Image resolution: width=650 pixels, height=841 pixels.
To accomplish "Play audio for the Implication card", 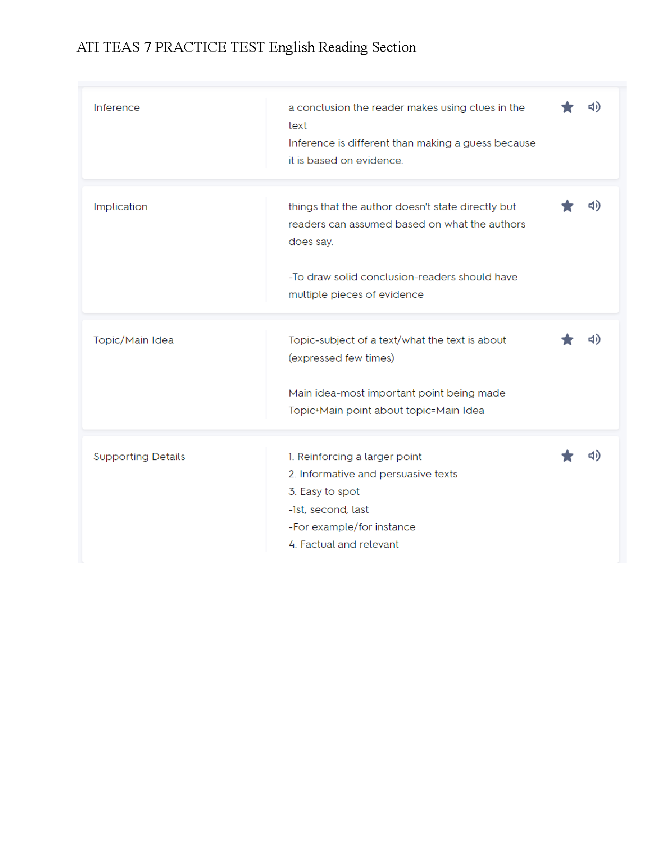I will point(594,205).
